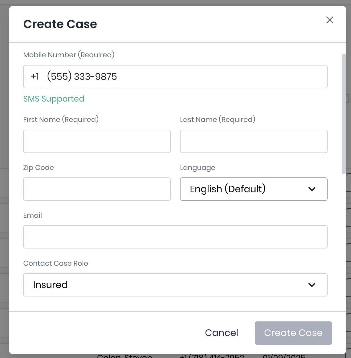Click the chevron arrow in Language selector
351x358 pixels.
312,189
